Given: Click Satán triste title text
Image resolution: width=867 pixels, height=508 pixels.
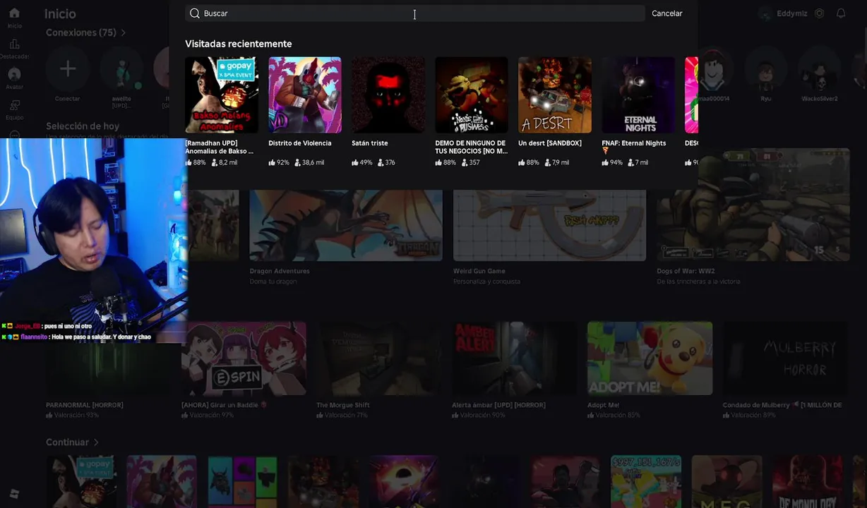Looking at the screenshot, I should pyautogui.click(x=369, y=143).
